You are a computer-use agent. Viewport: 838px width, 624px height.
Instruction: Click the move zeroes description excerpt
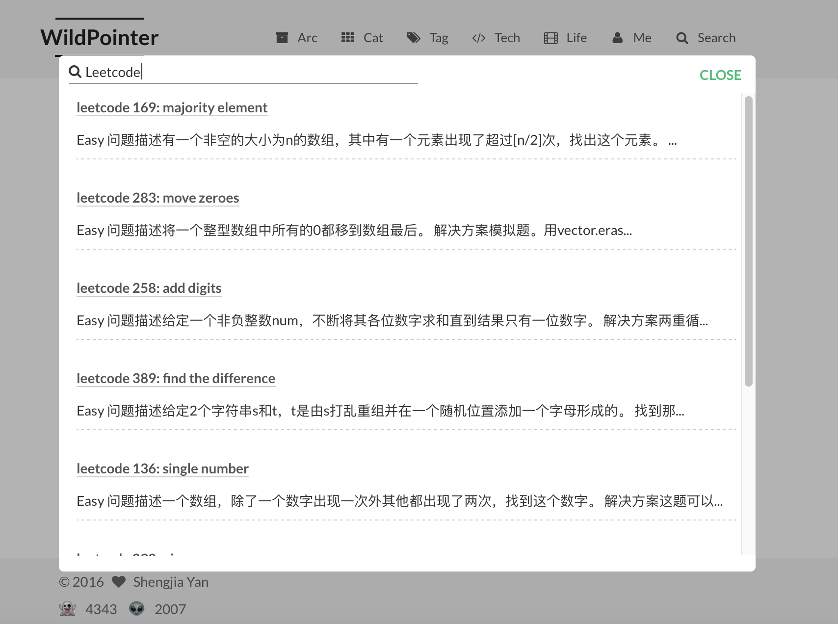354,231
